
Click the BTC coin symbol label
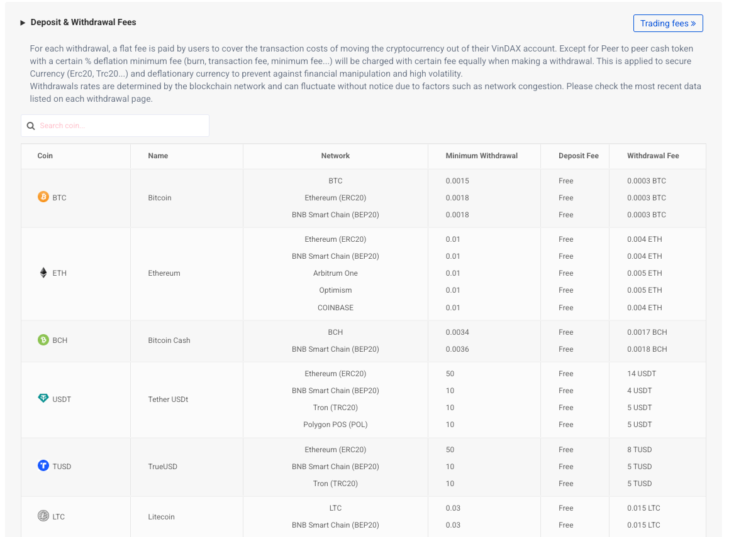(60, 198)
